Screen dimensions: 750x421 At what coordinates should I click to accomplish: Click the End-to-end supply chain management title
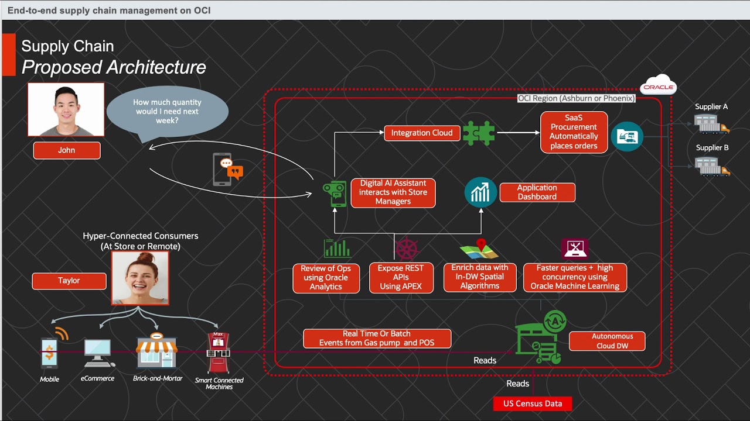109,11
